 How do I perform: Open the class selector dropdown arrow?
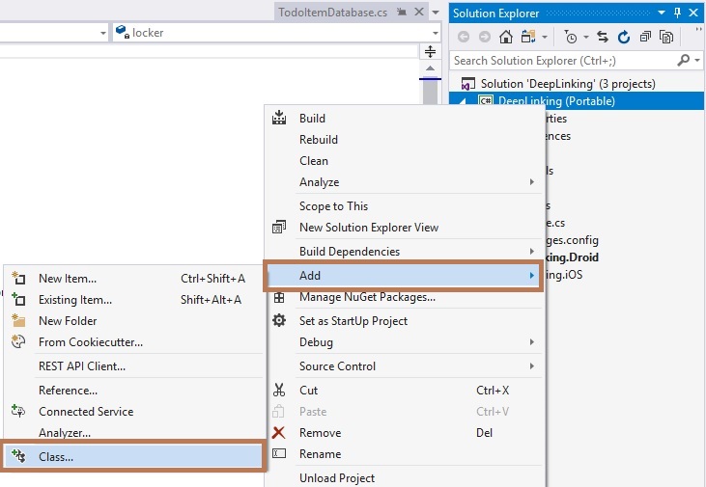pos(103,33)
